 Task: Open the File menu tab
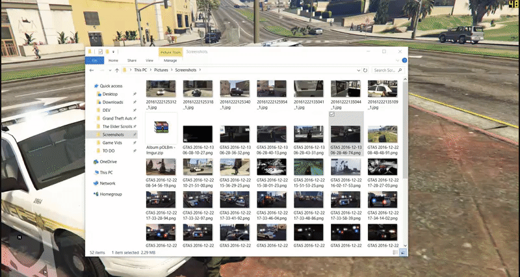pos(94,60)
